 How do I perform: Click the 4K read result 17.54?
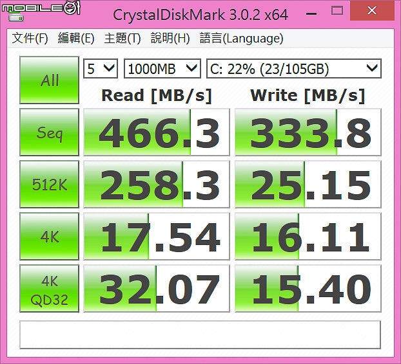coord(157,236)
